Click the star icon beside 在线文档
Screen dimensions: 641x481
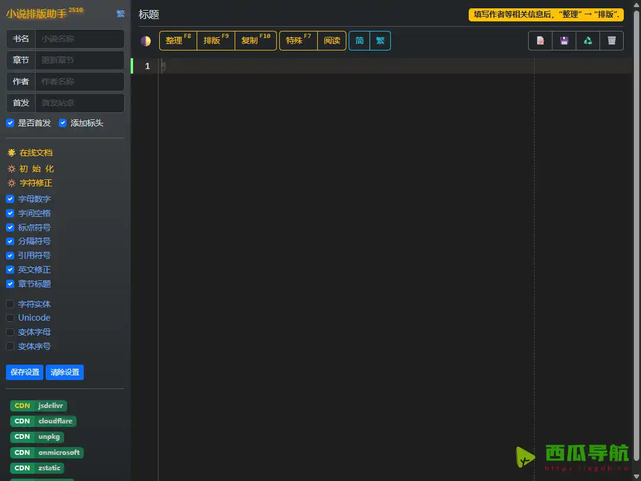tap(11, 153)
